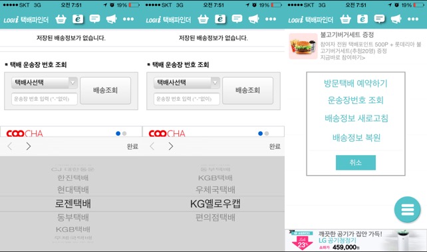The height and width of the screenshot is (252, 427).
Task: Open the three-dot more menu in right screen
Action: (x=413, y=19)
